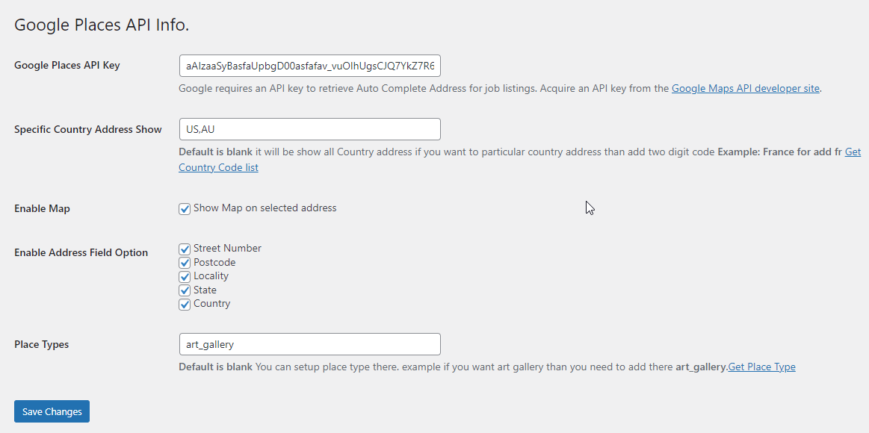Image resolution: width=869 pixels, height=433 pixels.
Task: Disable the Postcode checkbox
Action: pyautogui.click(x=185, y=262)
